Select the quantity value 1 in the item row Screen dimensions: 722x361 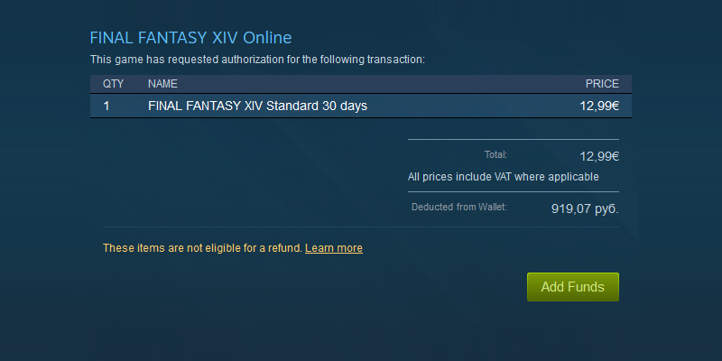click(x=106, y=106)
